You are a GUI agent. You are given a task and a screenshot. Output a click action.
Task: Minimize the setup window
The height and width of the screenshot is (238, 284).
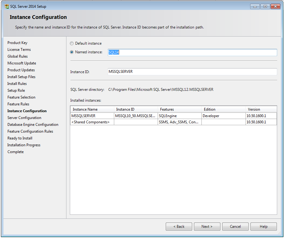(x=255, y=7)
